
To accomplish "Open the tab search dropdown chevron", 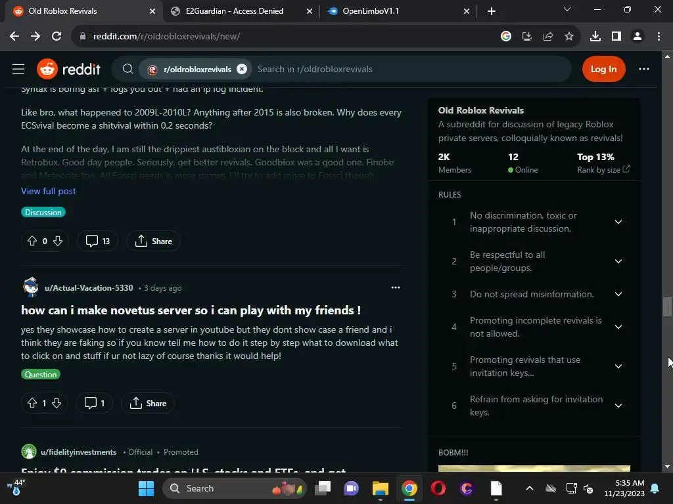I will pos(567,9).
